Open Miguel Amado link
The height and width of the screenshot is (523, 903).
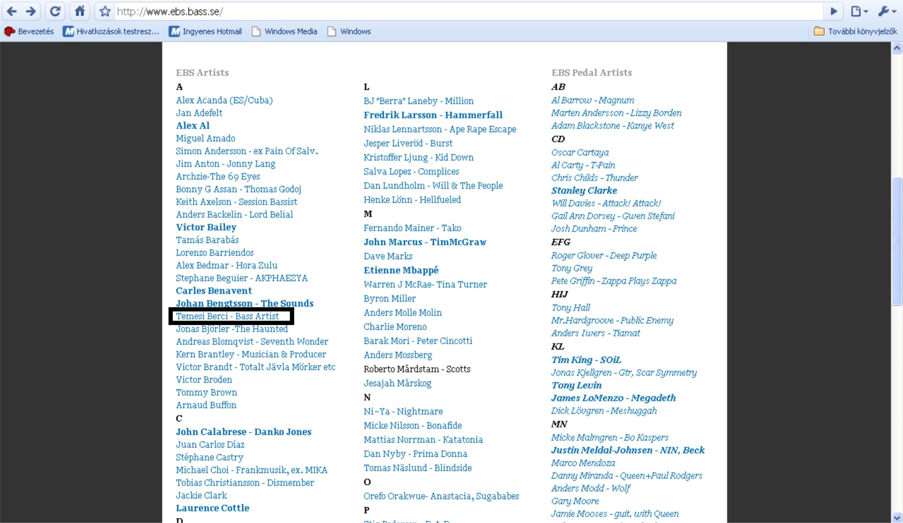(205, 138)
